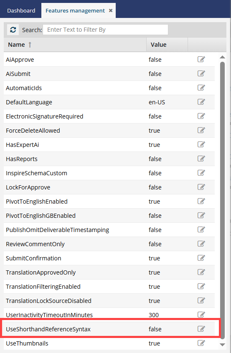Open editor for UseShorthandReferenceSyntax
Screen dimensions: 231x353
tap(201, 329)
